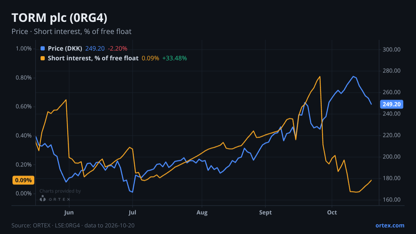Click the 0.20% left axis label
This screenshot has width=416, height=234.
tap(24, 165)
